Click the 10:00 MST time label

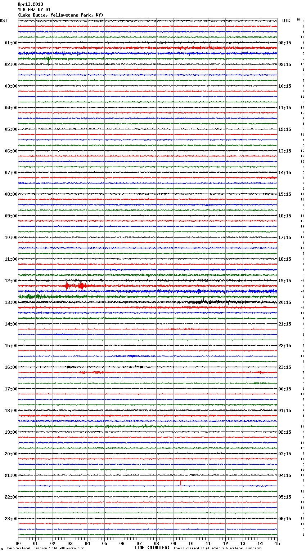click(x=11, y=238)
